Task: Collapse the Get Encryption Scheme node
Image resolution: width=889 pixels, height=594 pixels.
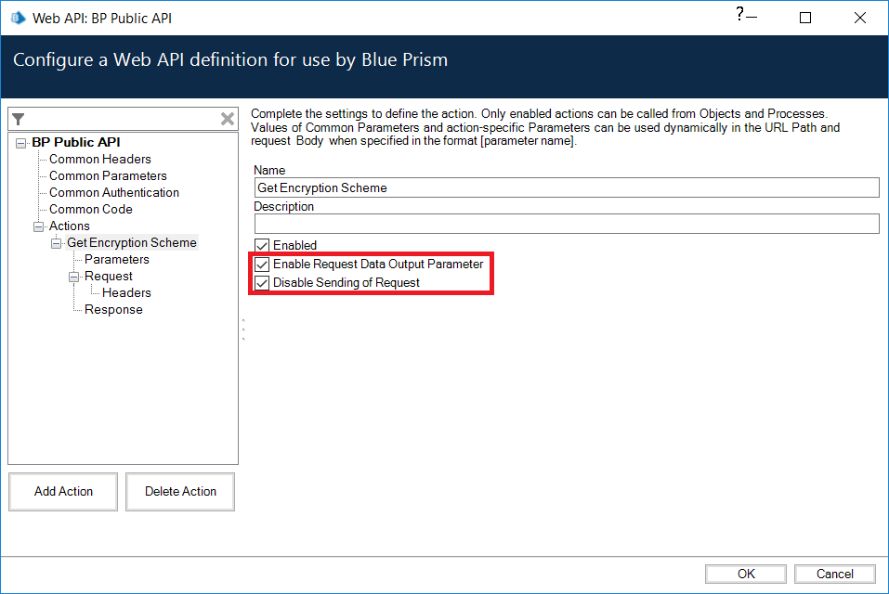Action: click(x=57, y=243)
